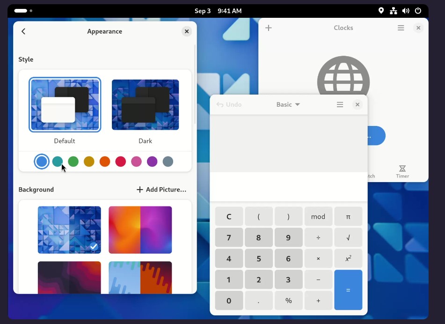Image resolution: width=445 pixels, height=324 pixels.
Task: Click the location indicator in the top bar
Action: (x=381, y=10)
